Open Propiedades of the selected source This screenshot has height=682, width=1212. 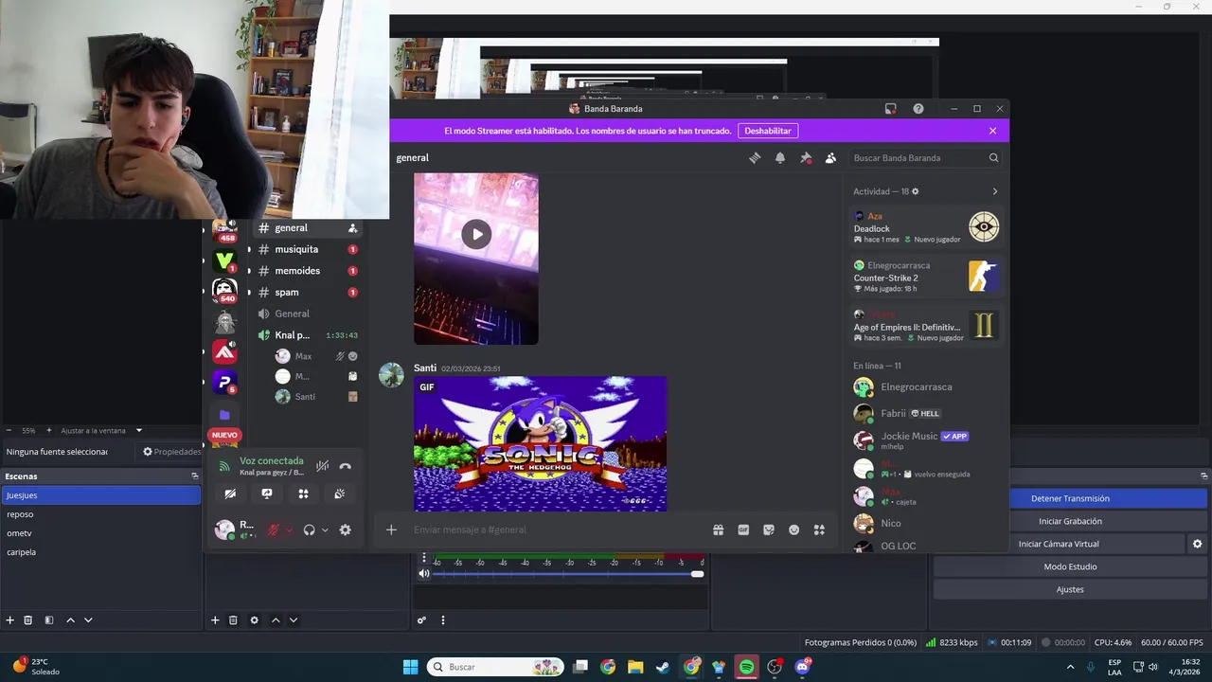pos(171,452)
